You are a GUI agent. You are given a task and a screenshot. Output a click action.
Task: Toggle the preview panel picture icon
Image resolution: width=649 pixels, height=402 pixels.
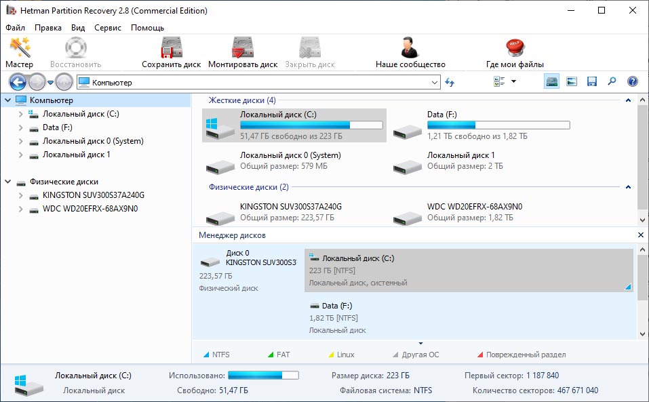[x=572, y=82]
